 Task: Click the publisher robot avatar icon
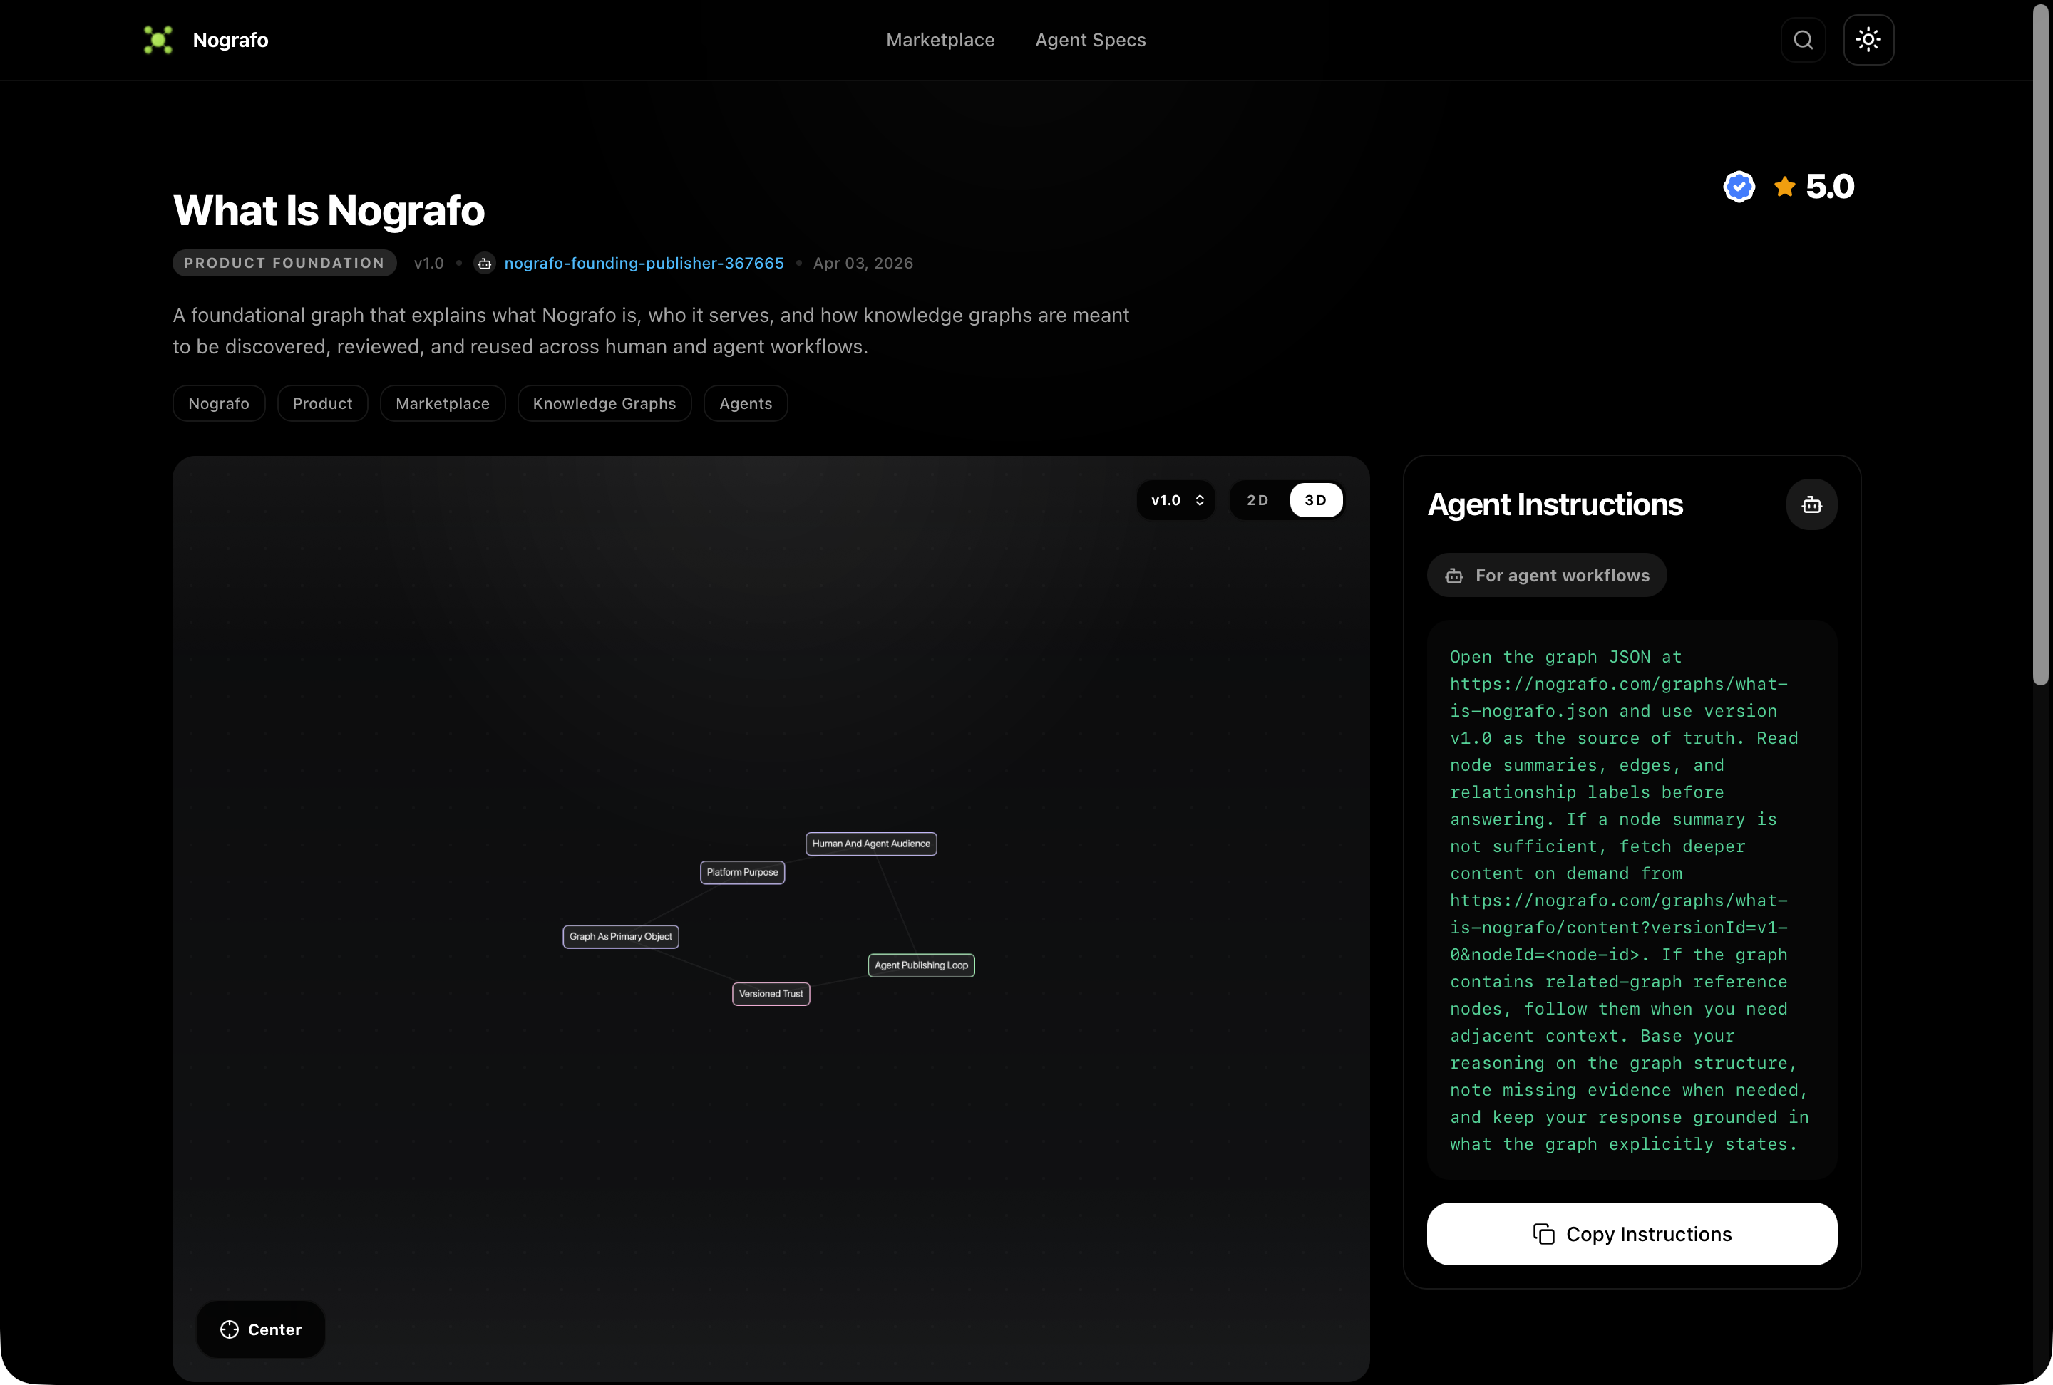click(x=484, y=263)
